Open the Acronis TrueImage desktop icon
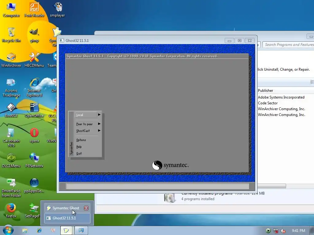314x235 pixels. coord(11,88)
